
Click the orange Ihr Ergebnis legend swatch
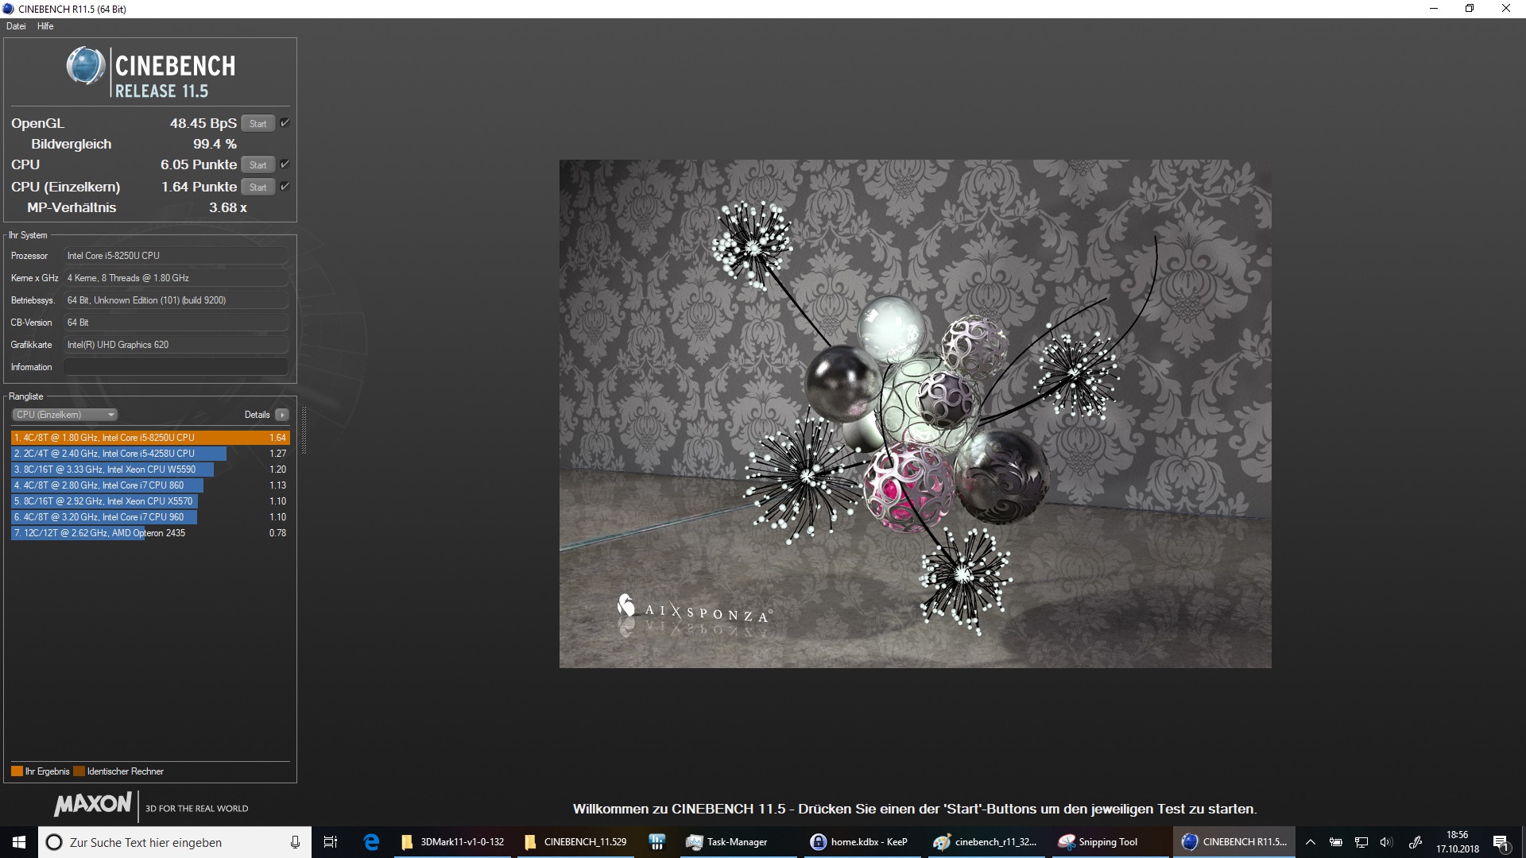(17, 771)
